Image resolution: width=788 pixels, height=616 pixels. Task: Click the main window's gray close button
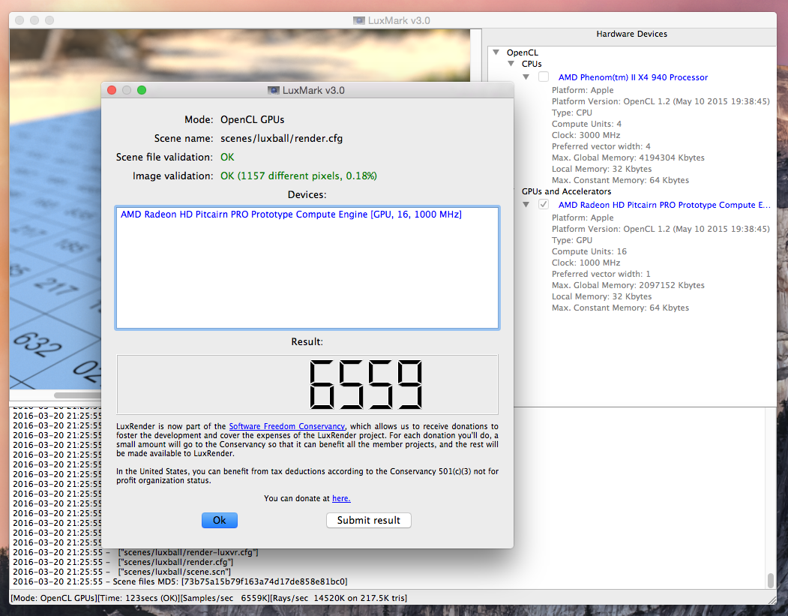20,20
